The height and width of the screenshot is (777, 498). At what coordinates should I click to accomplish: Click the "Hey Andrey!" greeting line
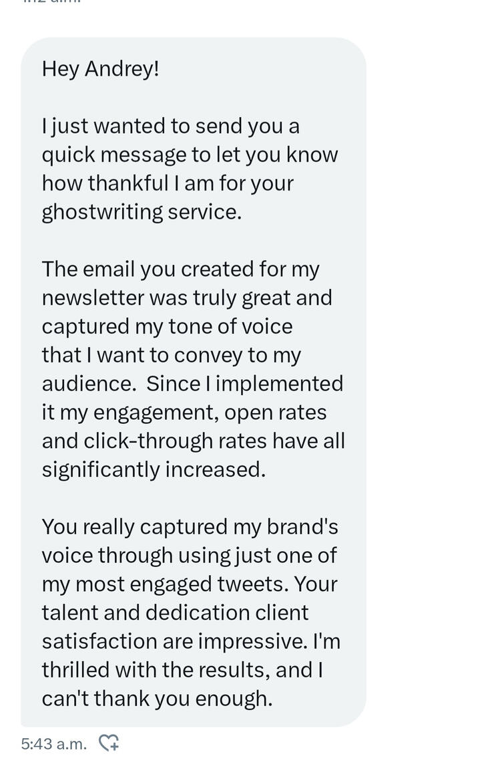[101, 68]
